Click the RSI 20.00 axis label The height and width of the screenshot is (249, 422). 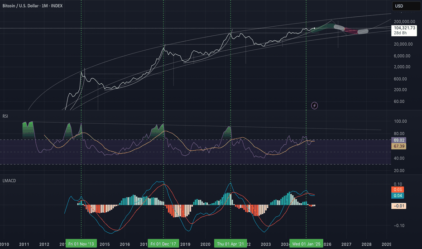399,170
